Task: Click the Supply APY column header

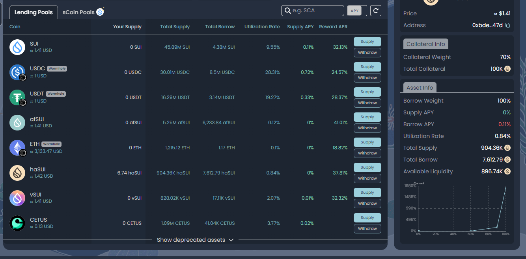Action: 300,27
